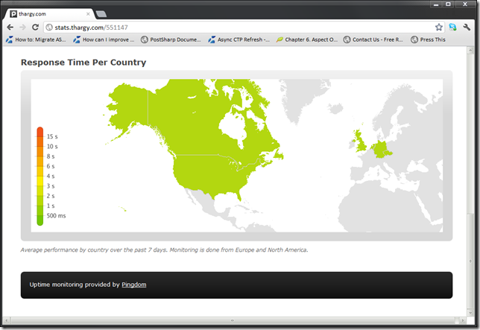
Task: Open the 'PostSharp Docume...' bookmark
Action: pos(171,39)
